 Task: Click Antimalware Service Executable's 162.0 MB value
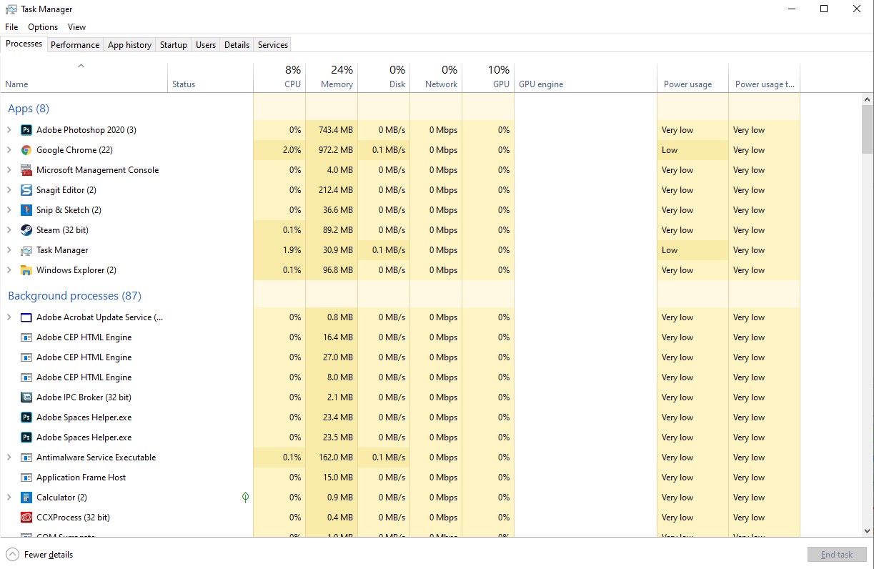[336, 457]
